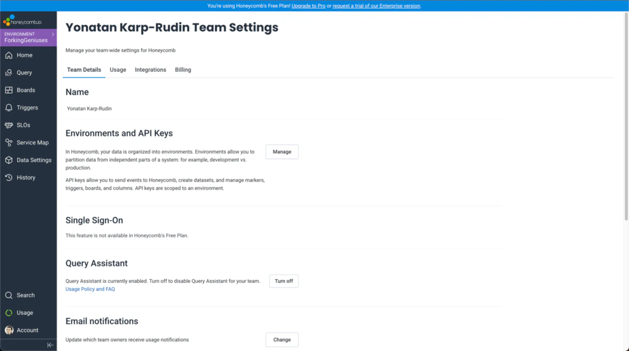
Task: Open the Query page icon
Action: (x=9, y=73)
